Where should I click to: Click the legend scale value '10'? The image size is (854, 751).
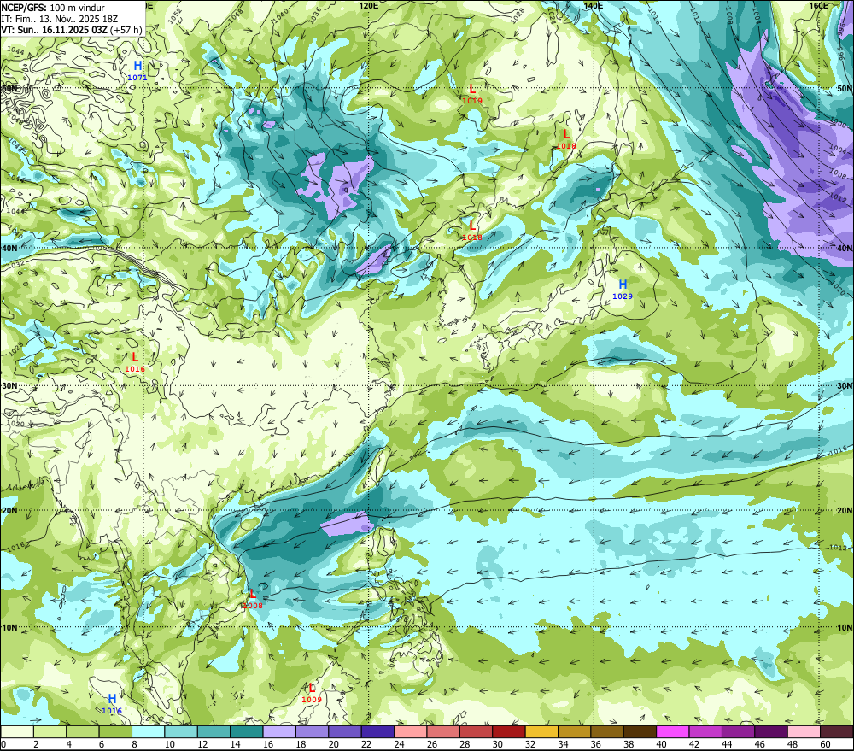169,744
